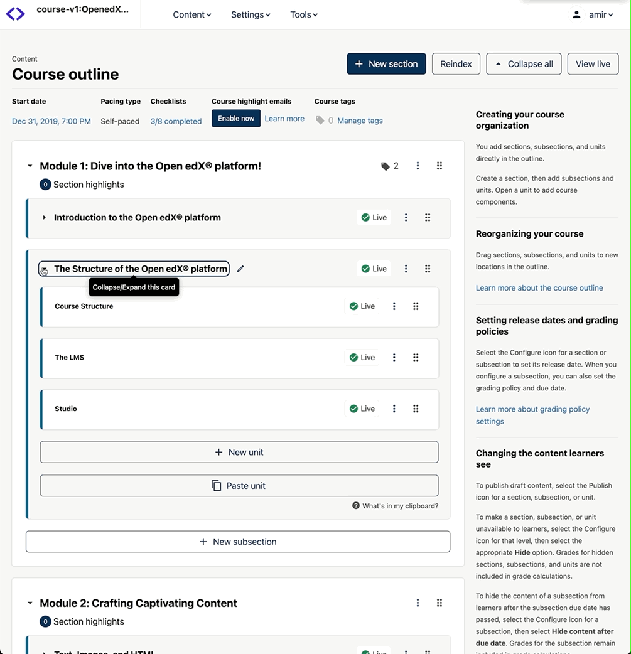Click the user account avatar icon
The height and width of the screenshot is (654, 631).
coord(576,14)
